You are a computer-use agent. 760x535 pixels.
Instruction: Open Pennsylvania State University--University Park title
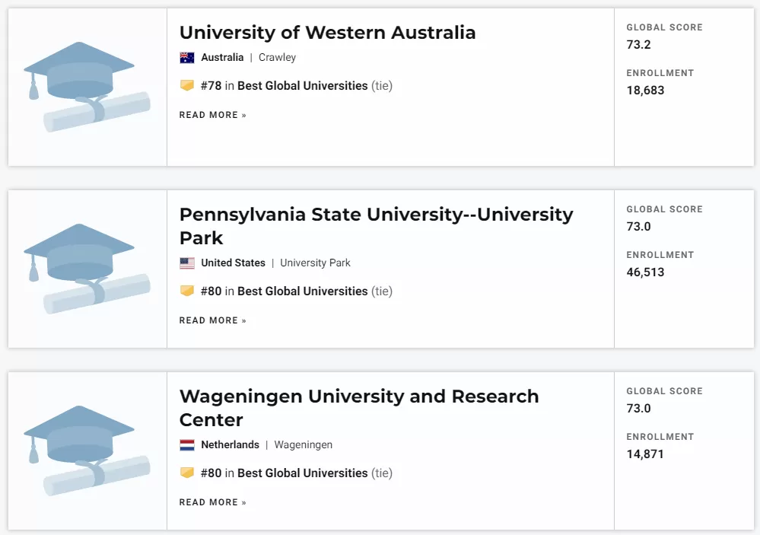tap(376, 226)
